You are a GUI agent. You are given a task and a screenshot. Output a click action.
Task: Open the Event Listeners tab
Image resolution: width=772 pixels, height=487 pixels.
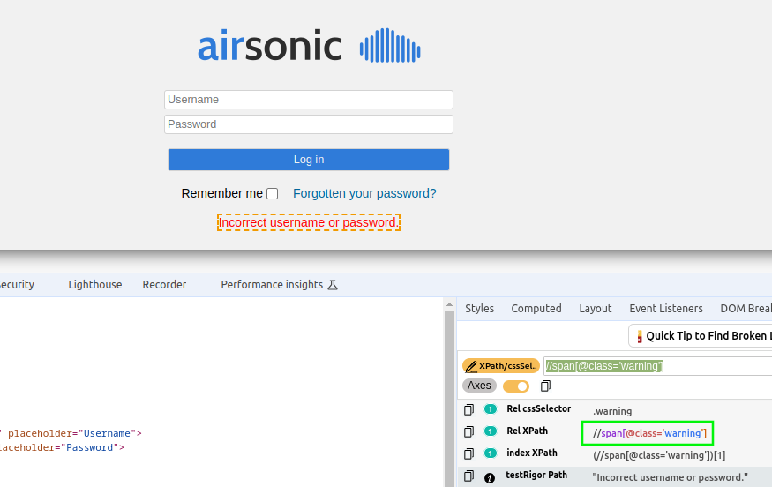666,308
